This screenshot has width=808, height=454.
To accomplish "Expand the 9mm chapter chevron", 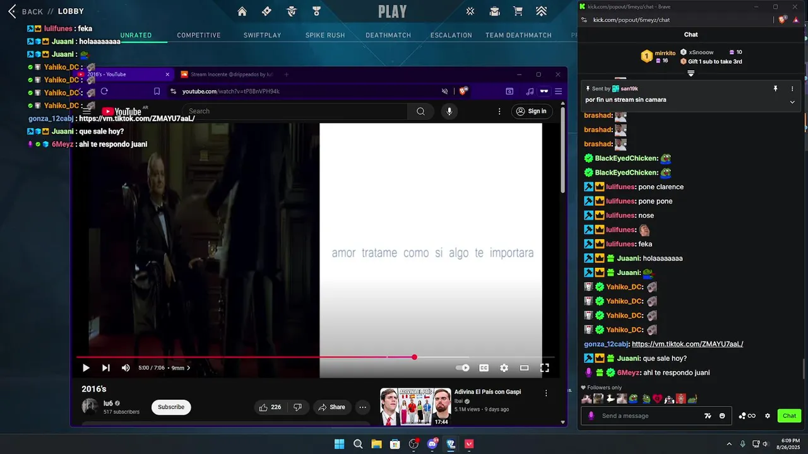I will [188, 368].
